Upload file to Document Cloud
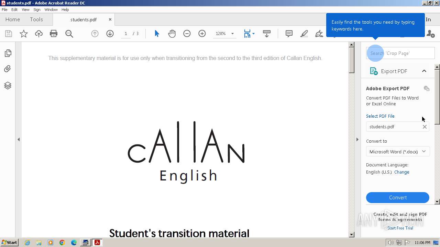This screenshot has height=247, width=440. pyautogui.click(x=39, y=34)
